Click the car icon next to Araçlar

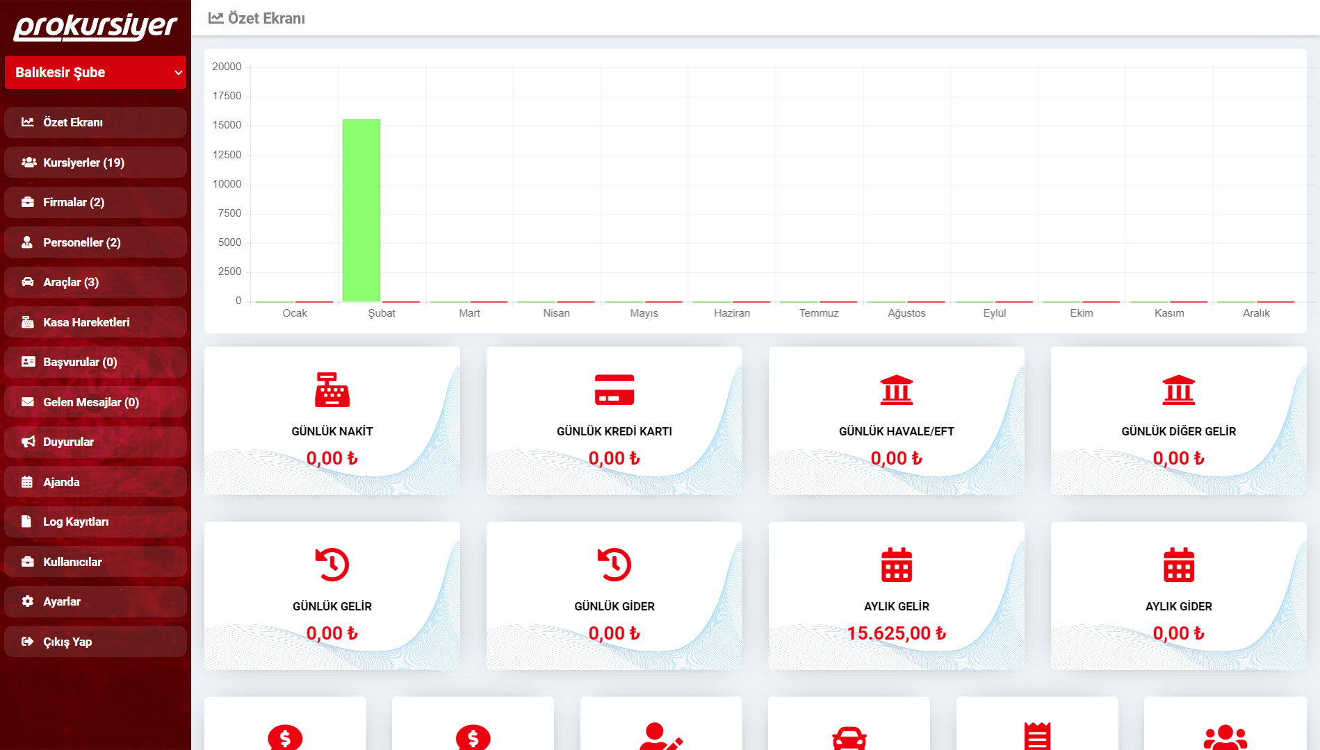28,282
